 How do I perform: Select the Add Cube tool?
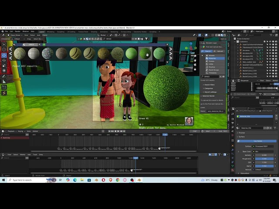[4, 87]
